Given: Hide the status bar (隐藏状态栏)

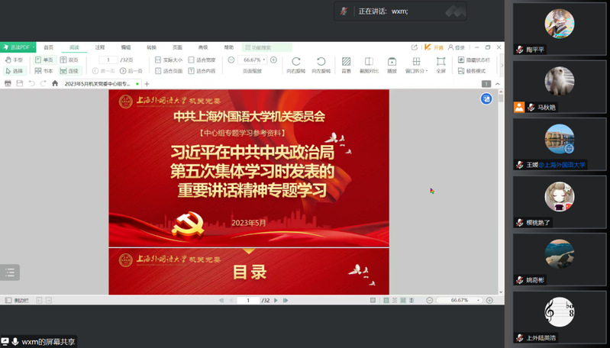Looking at the screenshot, I should pos(474,60).
